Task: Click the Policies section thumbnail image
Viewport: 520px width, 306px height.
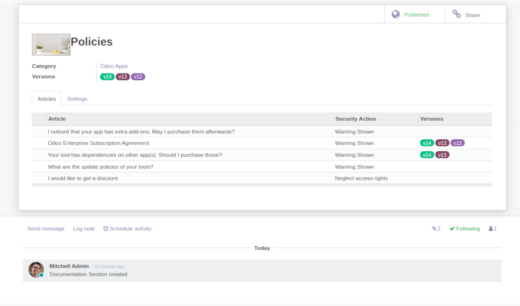Action: tap(51, 45)
